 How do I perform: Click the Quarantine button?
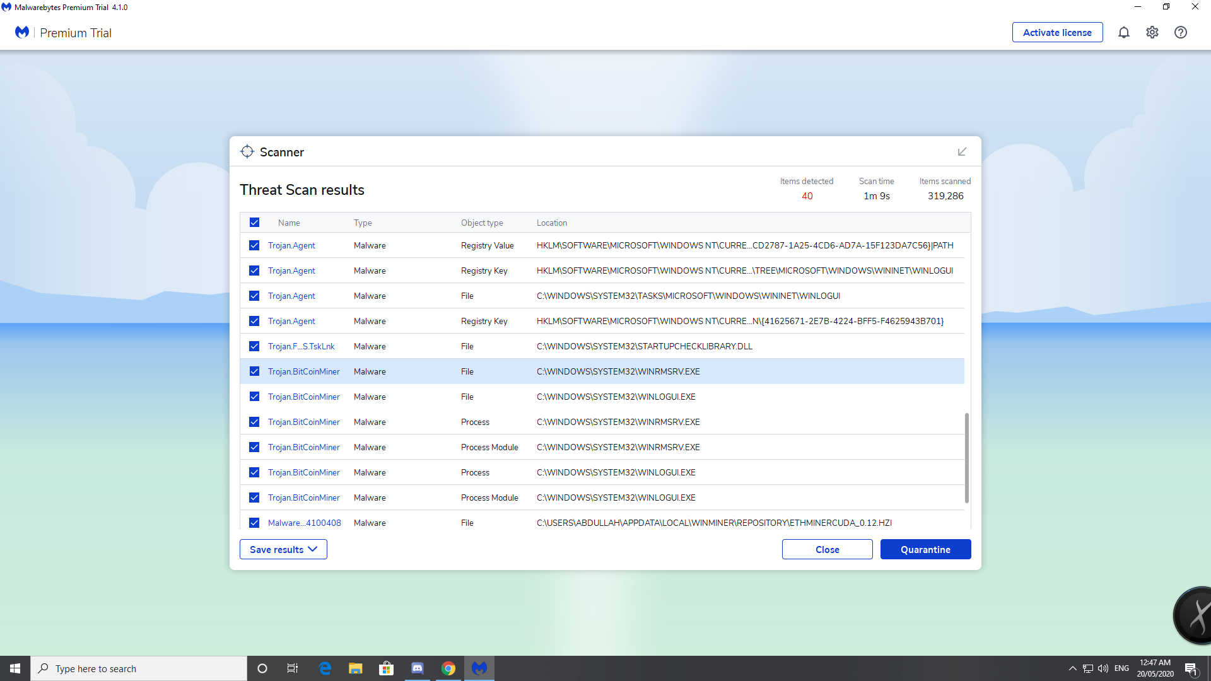[x=925, y=549]
